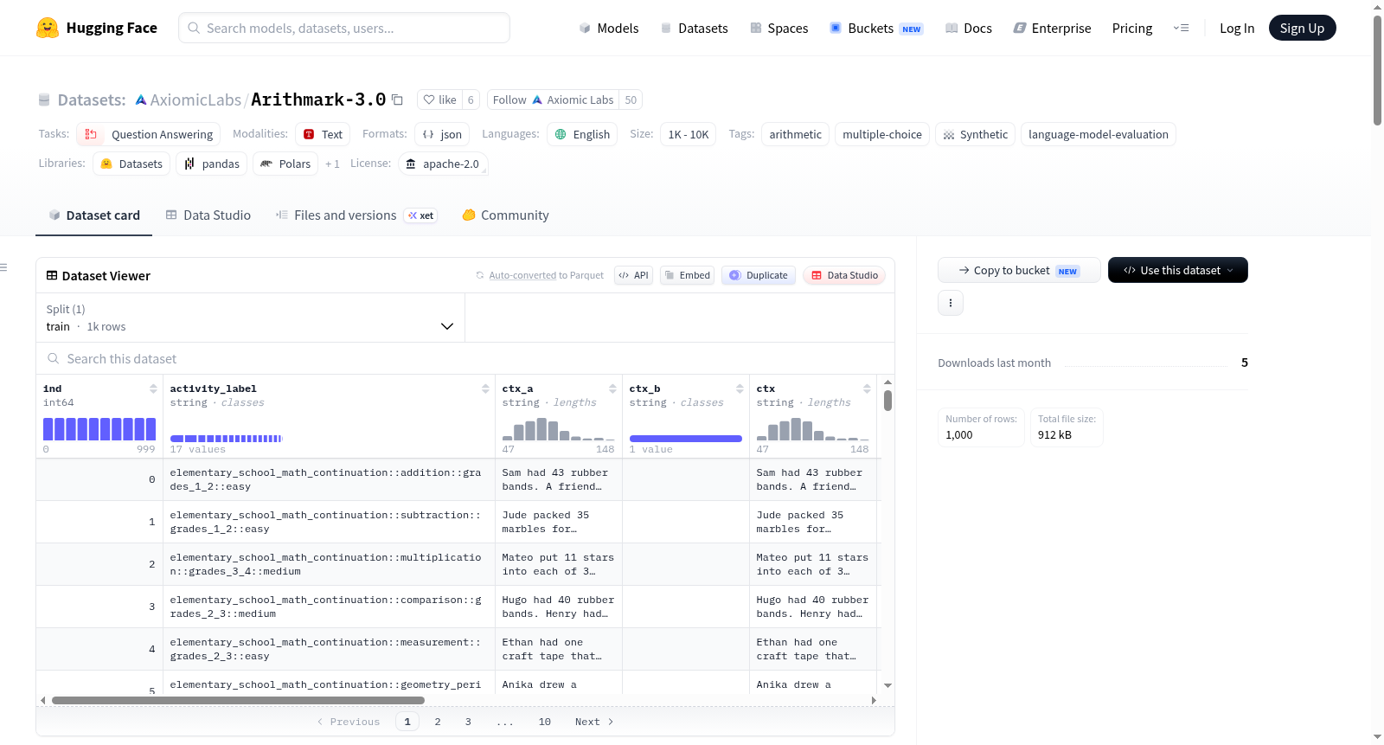The width and height of the screenshot is (1384, 745).
Task: Go to Models in top navigation
Action: [x=609, y=28]
